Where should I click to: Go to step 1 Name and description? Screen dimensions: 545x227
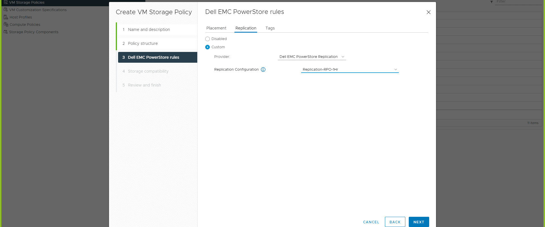tap(158, 30)
